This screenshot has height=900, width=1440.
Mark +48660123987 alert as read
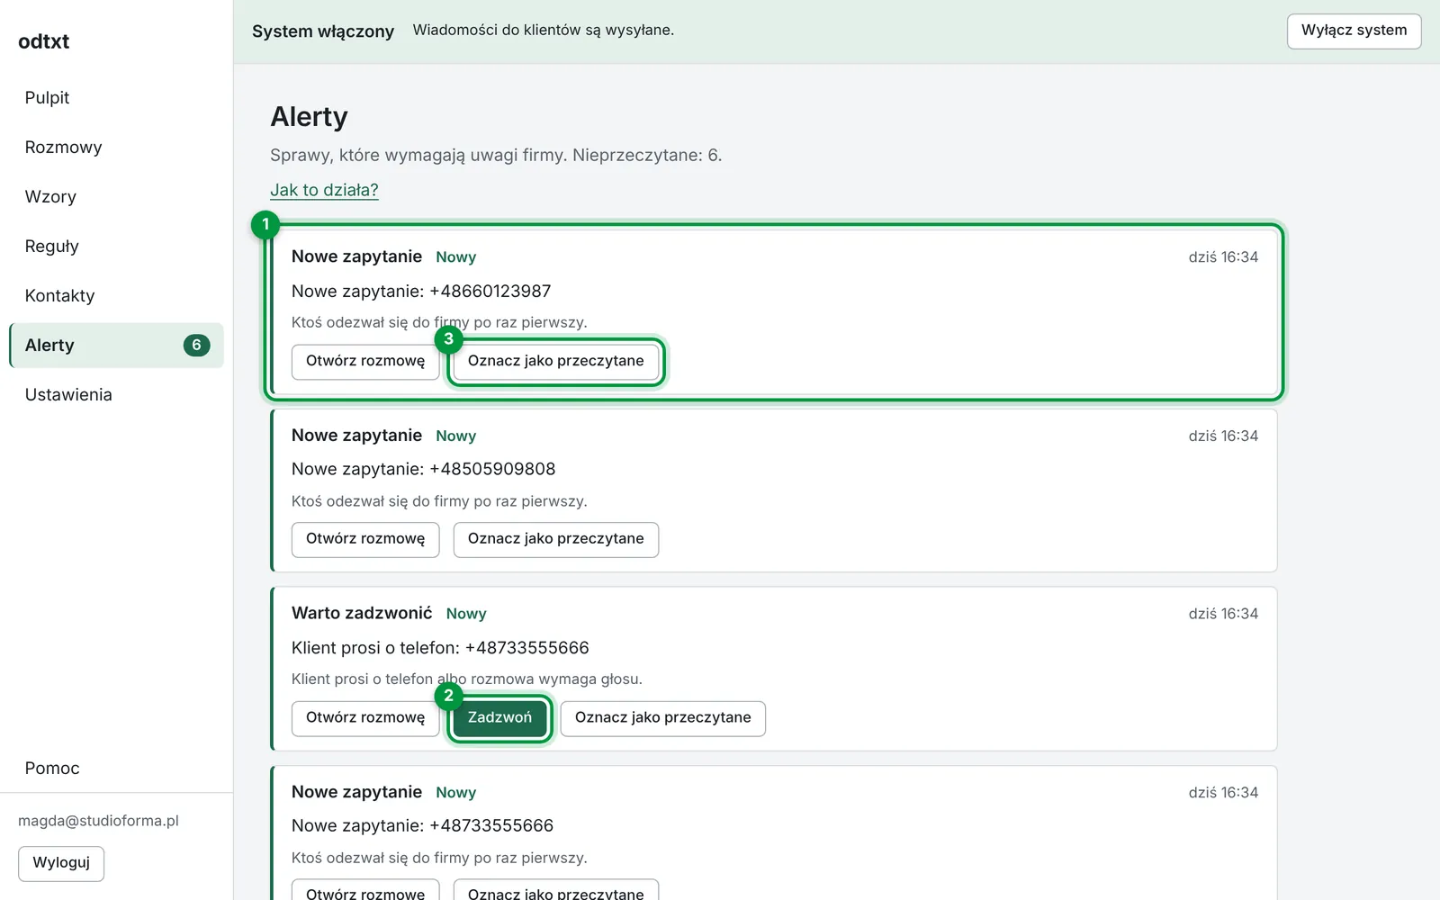coord(556,361)
